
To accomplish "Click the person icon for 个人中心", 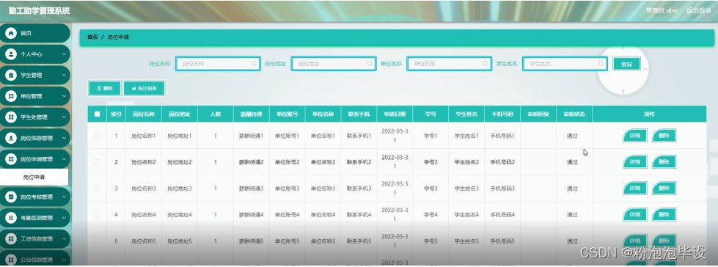I will (11, 54).
